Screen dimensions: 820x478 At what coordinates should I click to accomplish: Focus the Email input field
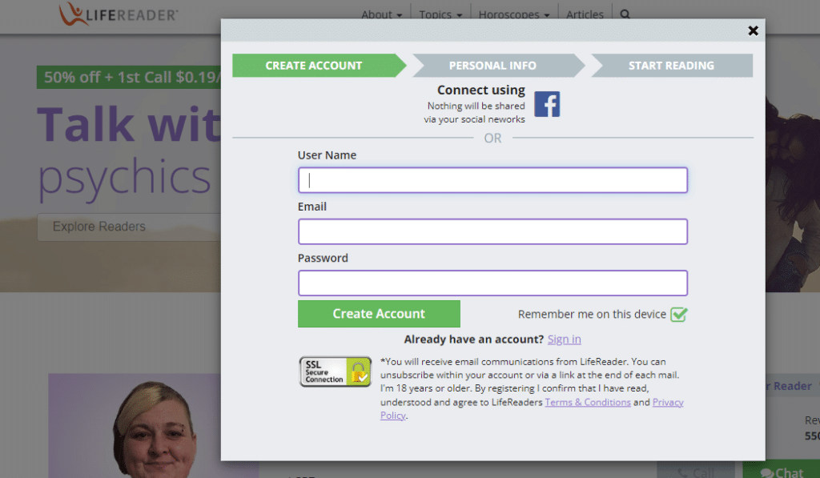click(x=492, y=231)
